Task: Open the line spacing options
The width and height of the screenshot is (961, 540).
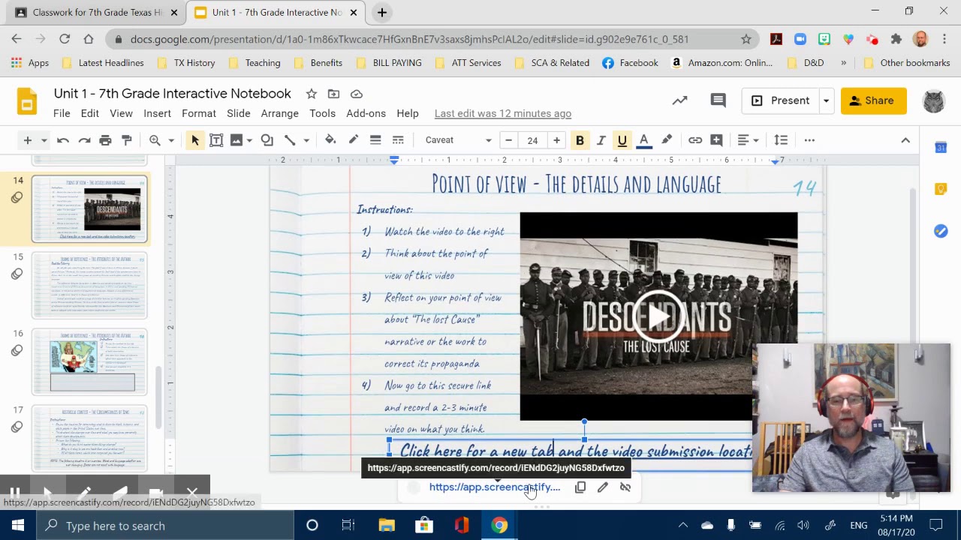Action: [x=781, y=140]
